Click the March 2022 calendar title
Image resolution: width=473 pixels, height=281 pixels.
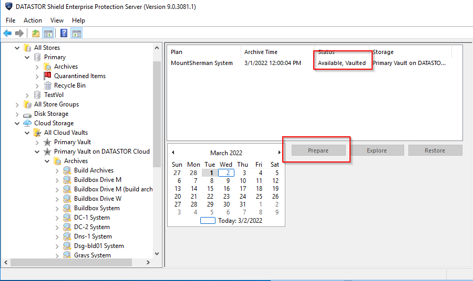[226, 153]
